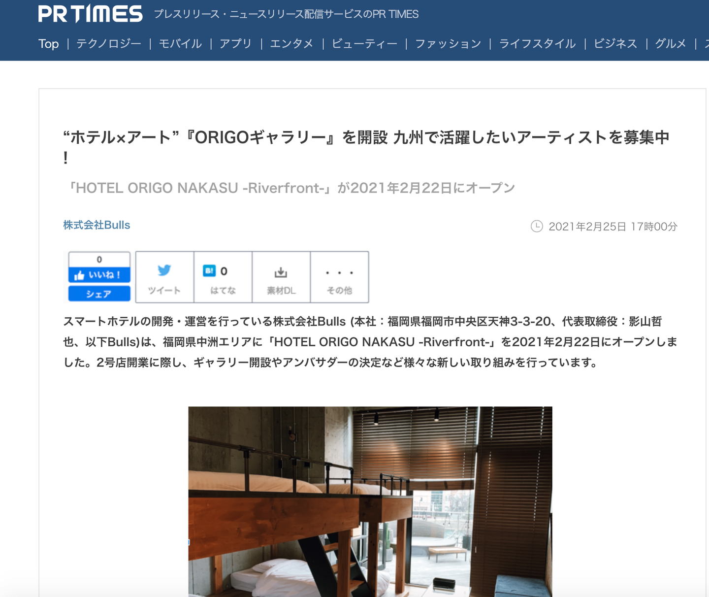Open the ファッション category
Viewport: 709px width, 597px height.
pos(448,44)
